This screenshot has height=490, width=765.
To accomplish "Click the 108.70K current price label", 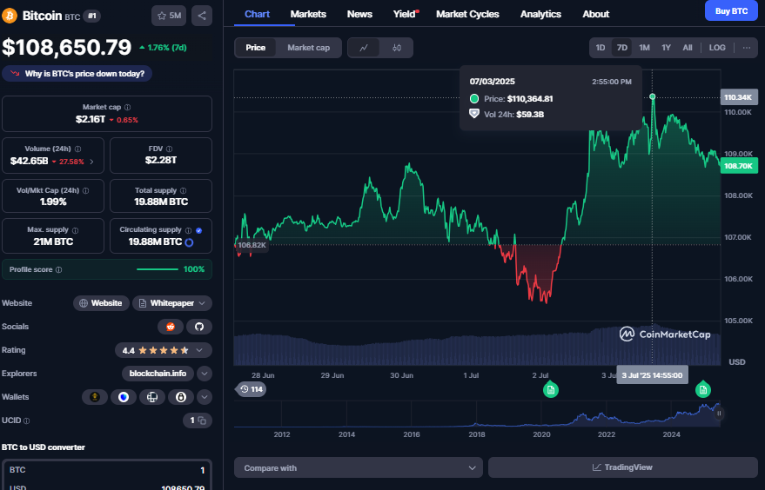I will point(739,166).
